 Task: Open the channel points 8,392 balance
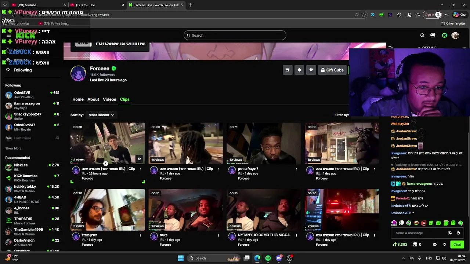400,245
